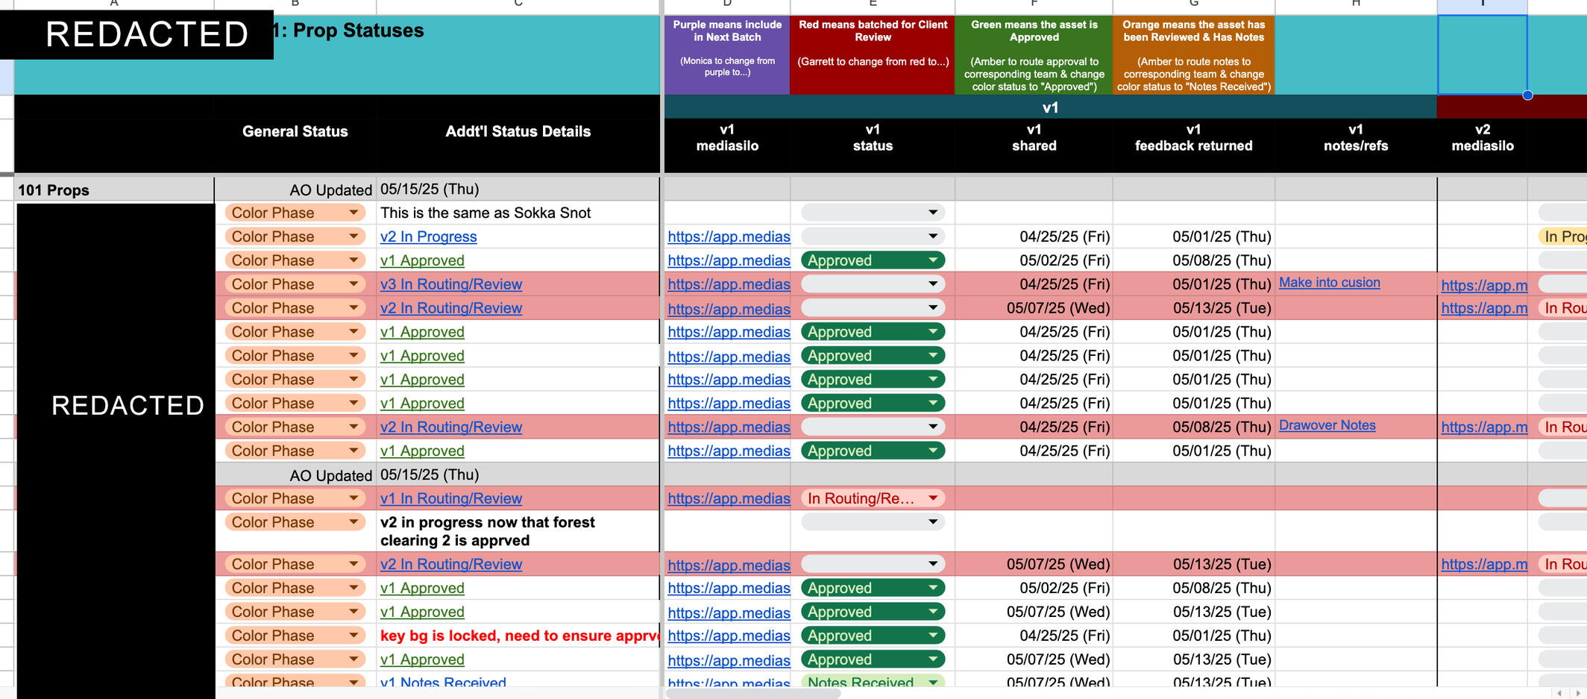
Task: Open the Notes Received status dropdown
Action: [x=873, y=681]
